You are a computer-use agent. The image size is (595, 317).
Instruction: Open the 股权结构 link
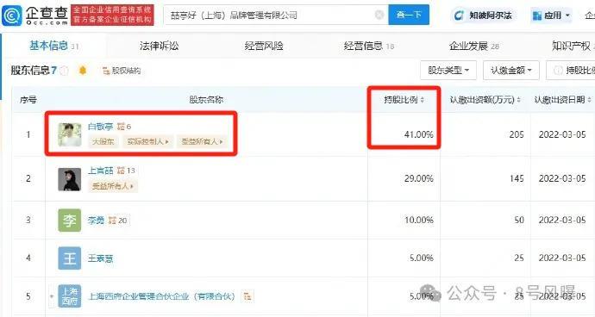click(126, 71)
